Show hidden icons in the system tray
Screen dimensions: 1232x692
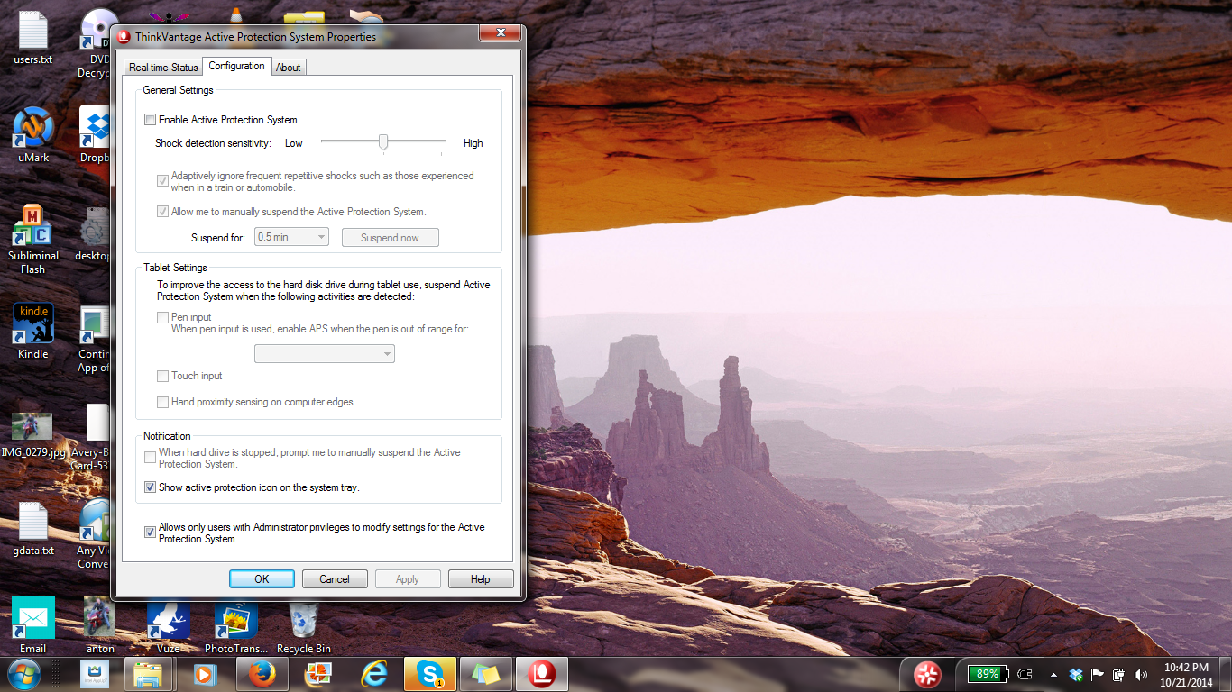(1053, 673)
